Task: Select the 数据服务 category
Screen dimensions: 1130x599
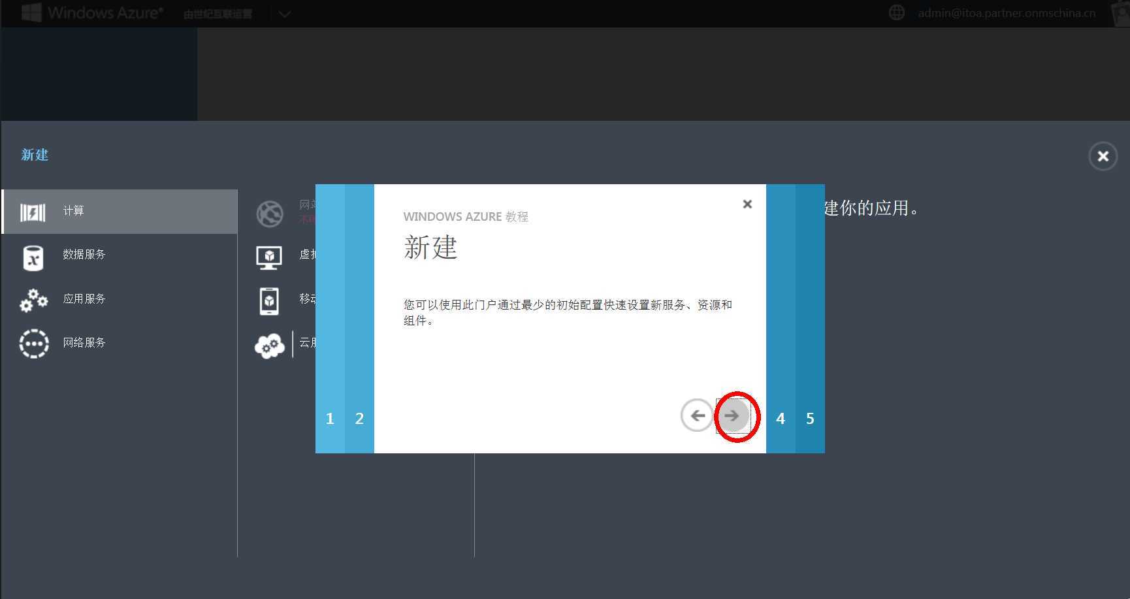Action: 120,255
